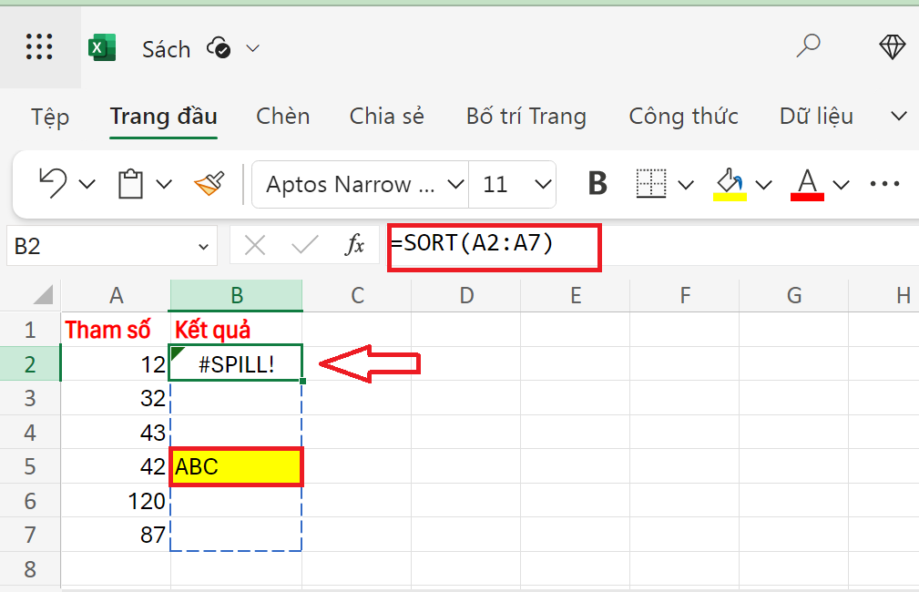Screen dimensions: 919x592
Task: Select column D header
Action: pyautogui.click(x=466, y=295)
